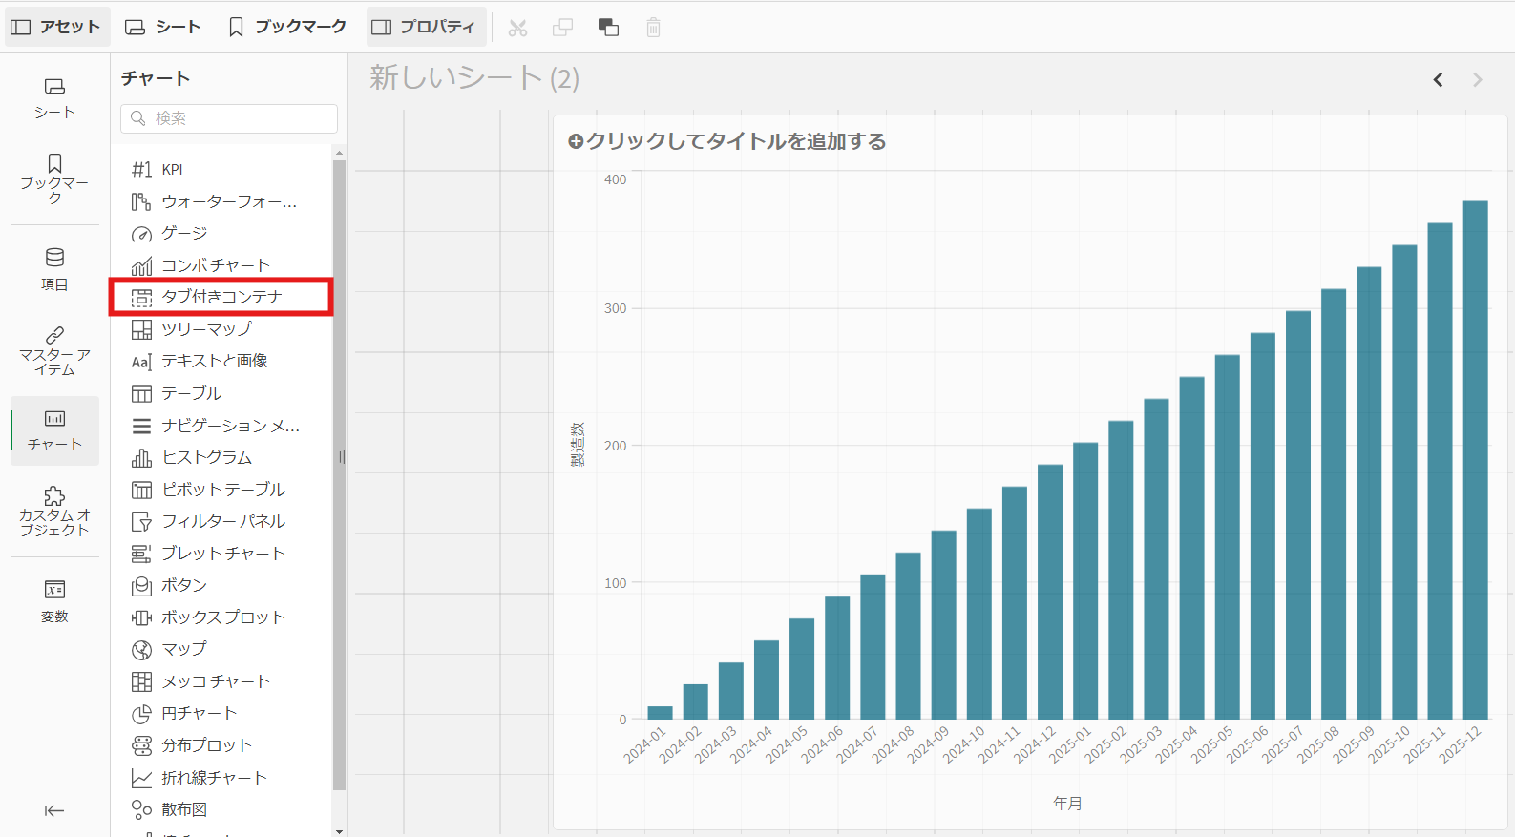Choose the マップ chart type
The height and width of the screenshot is (837, 1515).
coord(221,649)
